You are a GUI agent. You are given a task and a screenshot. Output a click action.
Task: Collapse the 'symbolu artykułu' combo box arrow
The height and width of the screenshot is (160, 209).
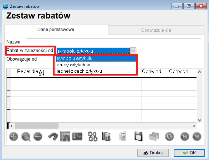point(133,51)
